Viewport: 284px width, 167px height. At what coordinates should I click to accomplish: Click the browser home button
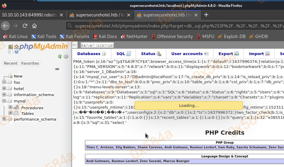click(x=34, y=26)
